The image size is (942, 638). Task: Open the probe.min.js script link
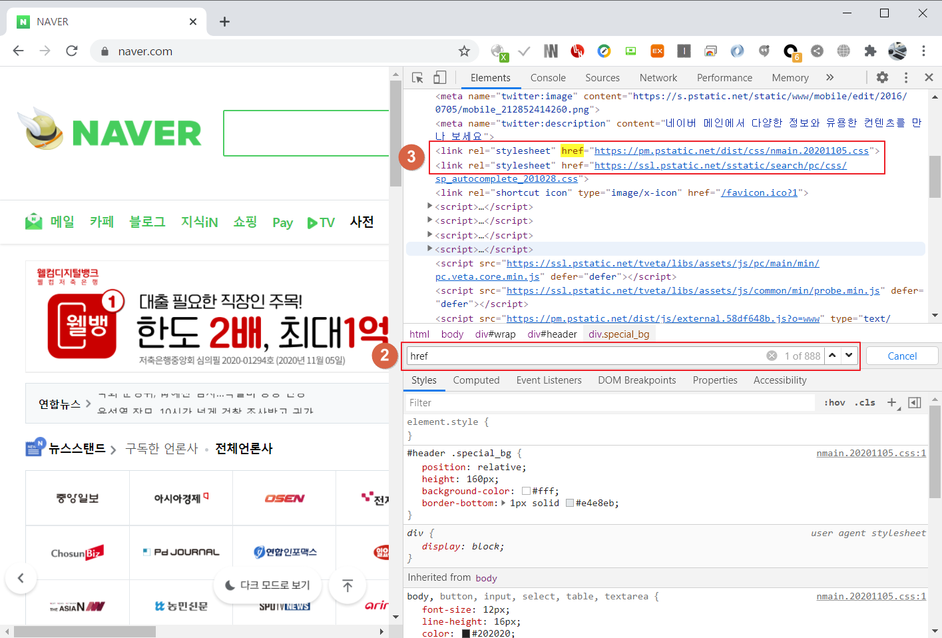(693, 290)
